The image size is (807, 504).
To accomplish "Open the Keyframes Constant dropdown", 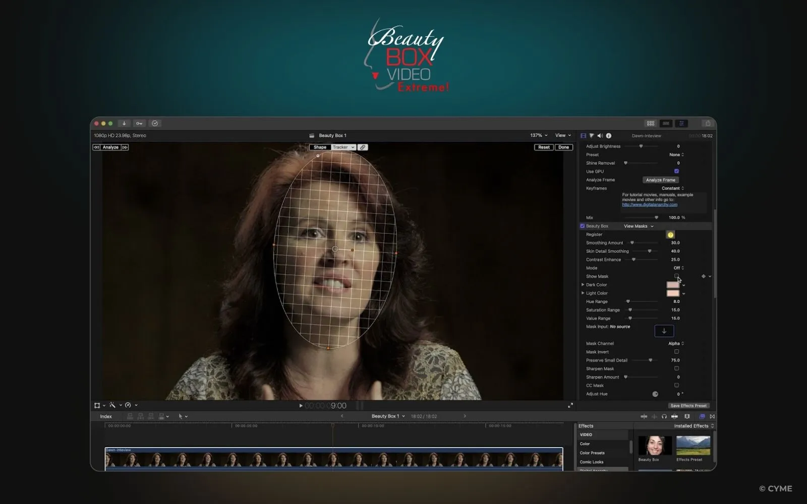I will coord(672,188).
